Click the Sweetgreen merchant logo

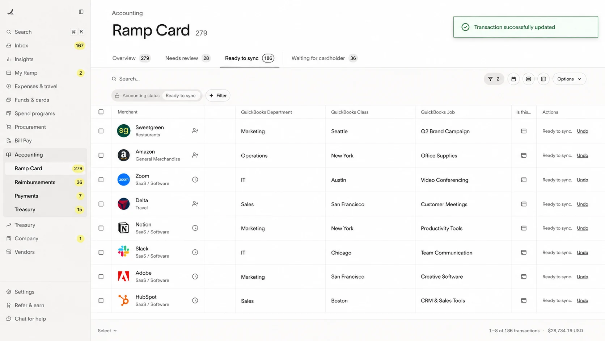coord(124,131)
